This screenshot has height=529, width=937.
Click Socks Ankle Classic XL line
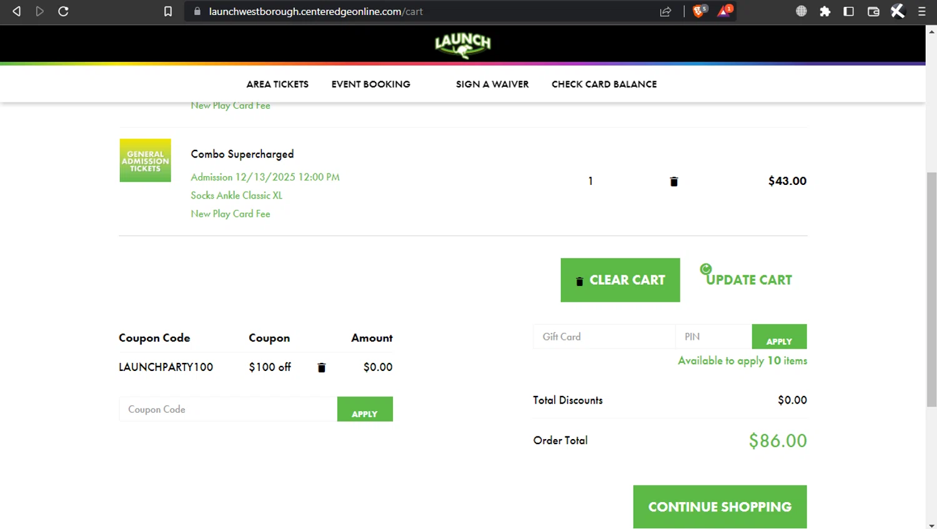click(237, 195)
